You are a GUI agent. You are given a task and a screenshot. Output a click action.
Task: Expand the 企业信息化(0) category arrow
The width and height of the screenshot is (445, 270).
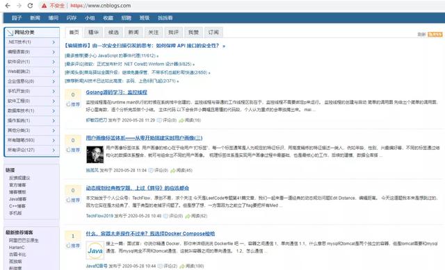54,81
